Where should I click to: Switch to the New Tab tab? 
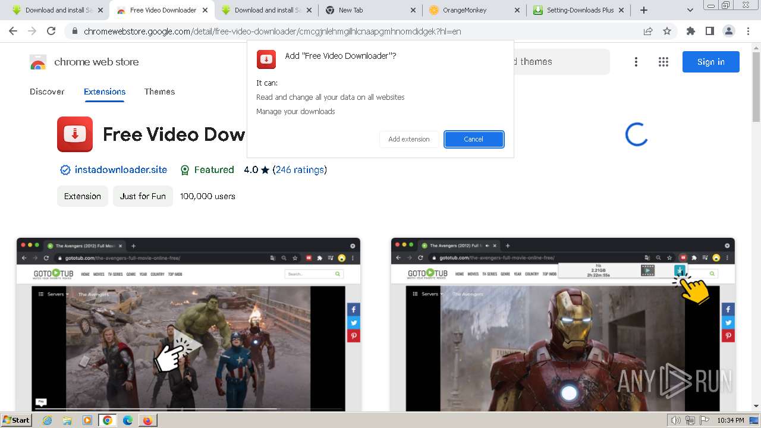click(x=370, y=10)
